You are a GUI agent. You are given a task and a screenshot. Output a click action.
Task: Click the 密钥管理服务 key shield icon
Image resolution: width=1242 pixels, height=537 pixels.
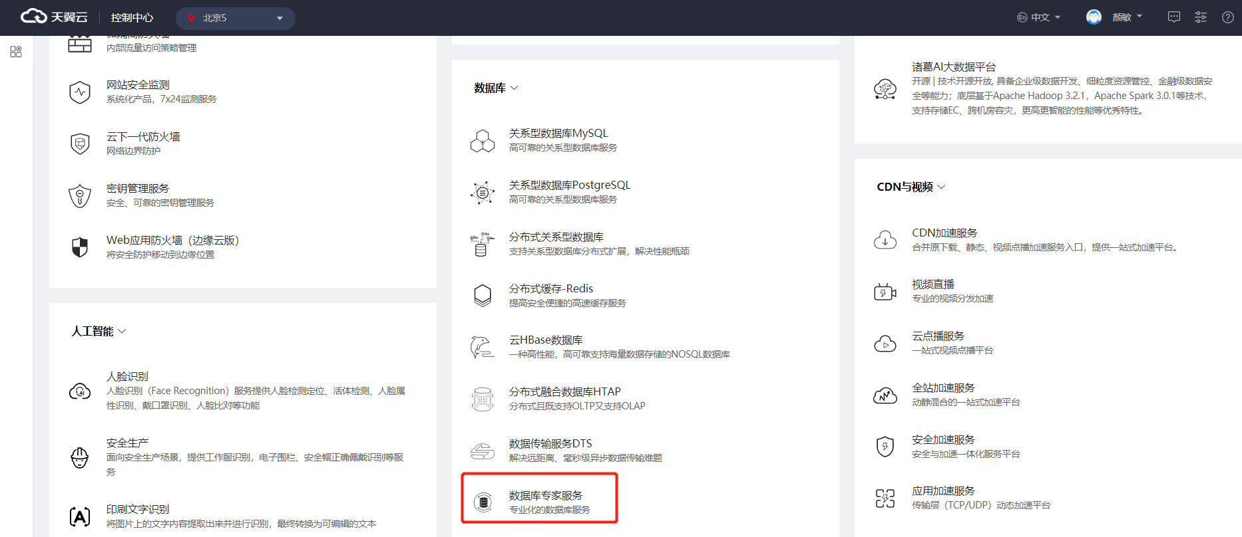pyautogui.click(x=80, y=195)
